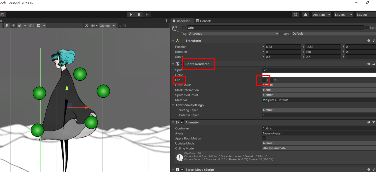The image size is (376, 172).
Task: Toggle scene lighting bulb icon
Action: point(7,26)
